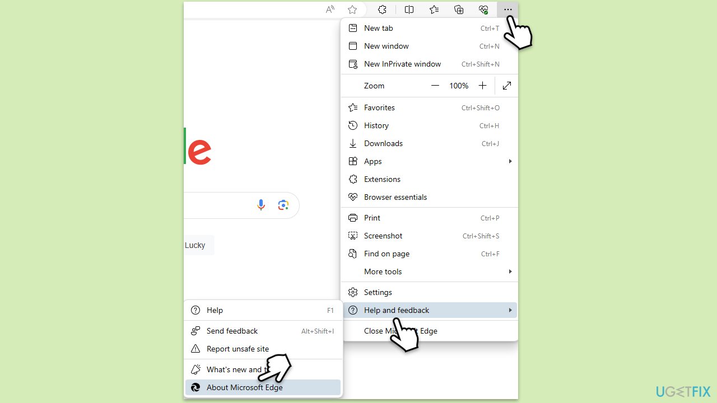Open Settings from the menu
The width and height of the screenshot is (717, 403).
pyautogui.click(x=429, y=292)
